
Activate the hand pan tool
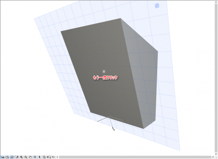[x=30, y=157]
